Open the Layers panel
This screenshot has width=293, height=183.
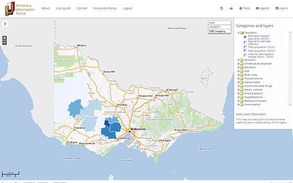[281, 8]
